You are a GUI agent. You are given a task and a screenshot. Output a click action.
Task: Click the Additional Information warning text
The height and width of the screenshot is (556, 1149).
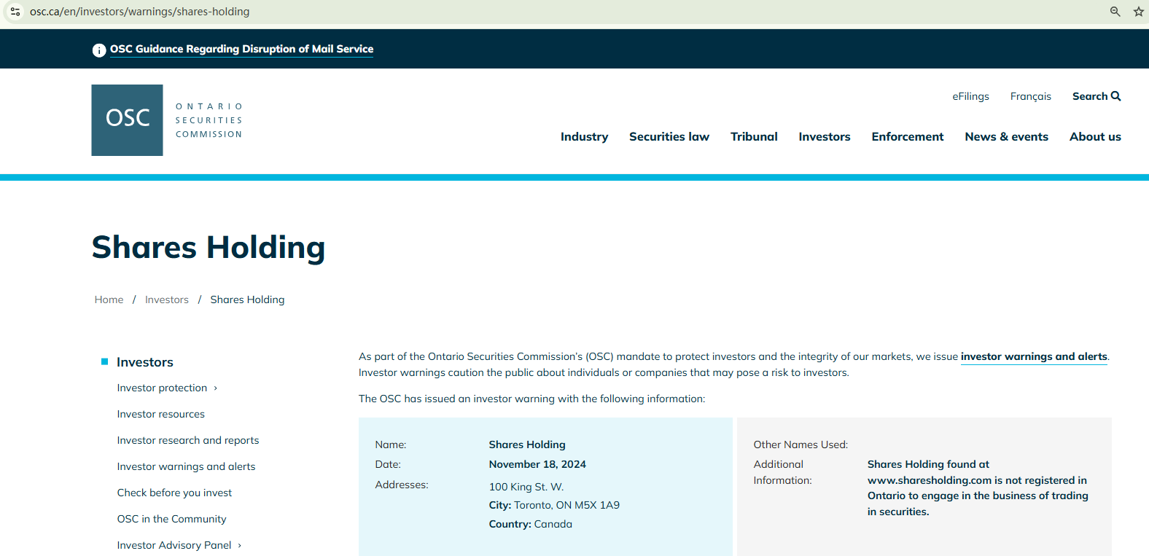pyautogui.click(x=978, y=488)
